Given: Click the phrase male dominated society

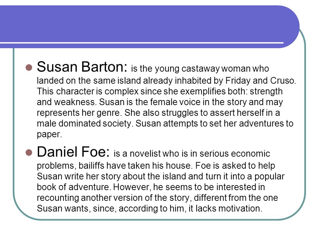Looking at the screenshot, I should 85,124.
